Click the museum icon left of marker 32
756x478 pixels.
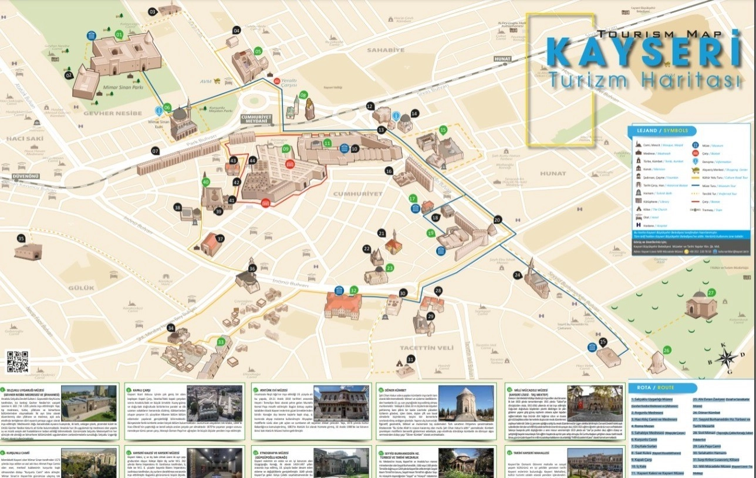click(x=339, y=290)
